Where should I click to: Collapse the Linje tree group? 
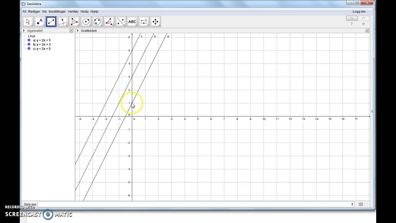coord(24,36)
